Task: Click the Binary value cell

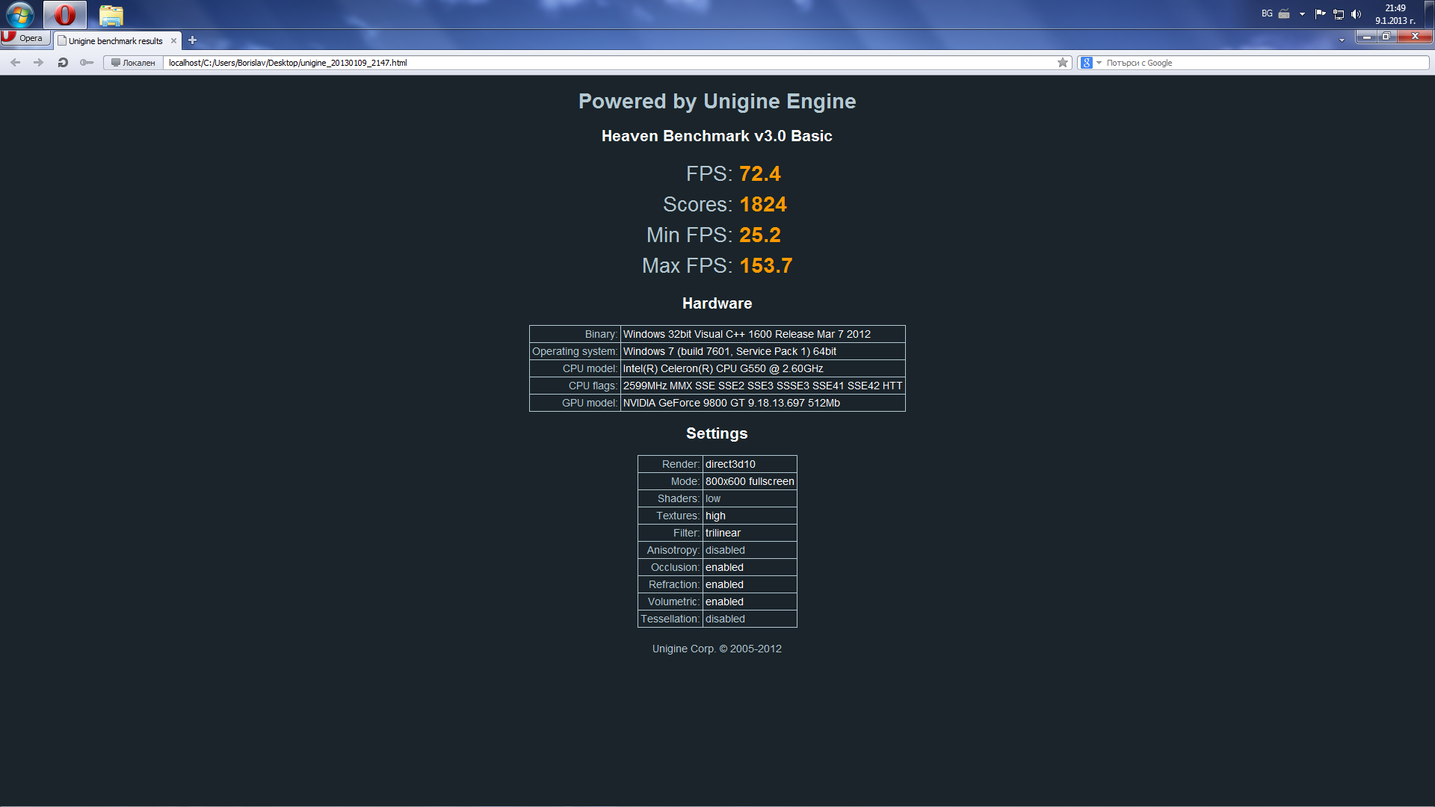Action: click(x=762, y=334)
